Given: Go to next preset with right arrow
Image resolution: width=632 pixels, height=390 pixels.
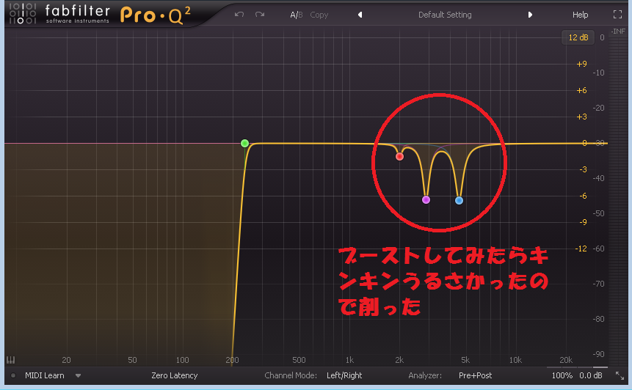Looking at the screenshot, I should (x=530, y=15).
